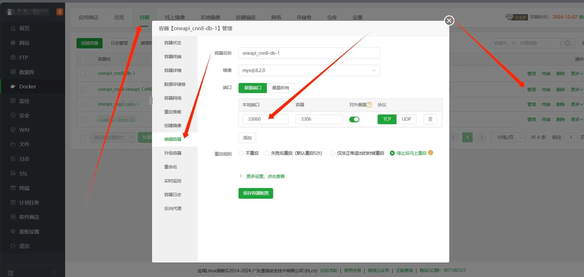
Task: Click the 创建容器 button
Action: [x=90, y=43]
